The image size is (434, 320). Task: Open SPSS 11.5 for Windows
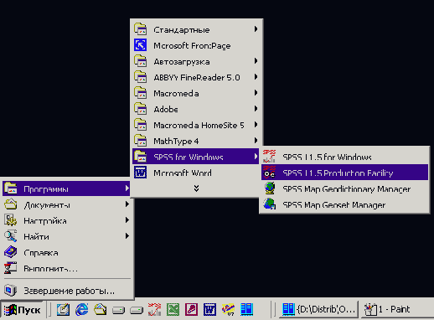coord(344,157)
